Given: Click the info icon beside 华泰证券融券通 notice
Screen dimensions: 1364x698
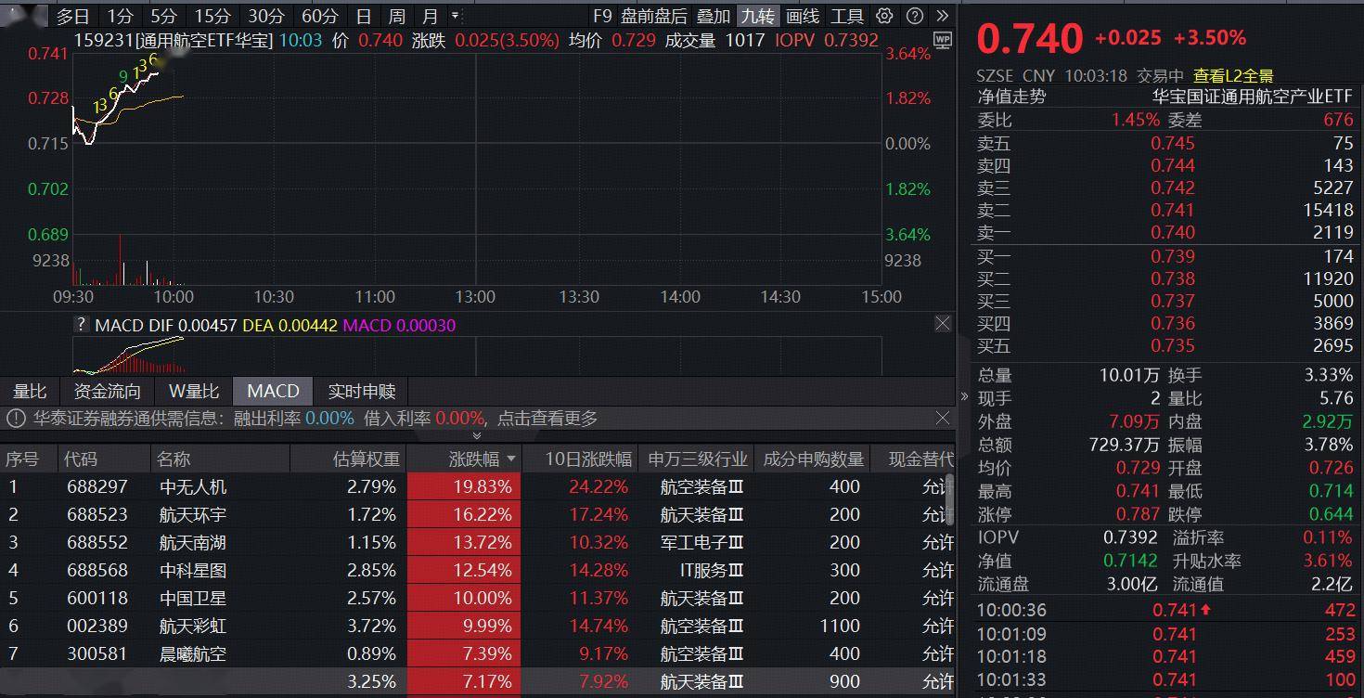Looking at the screenshot, I should tap(17, 419).
